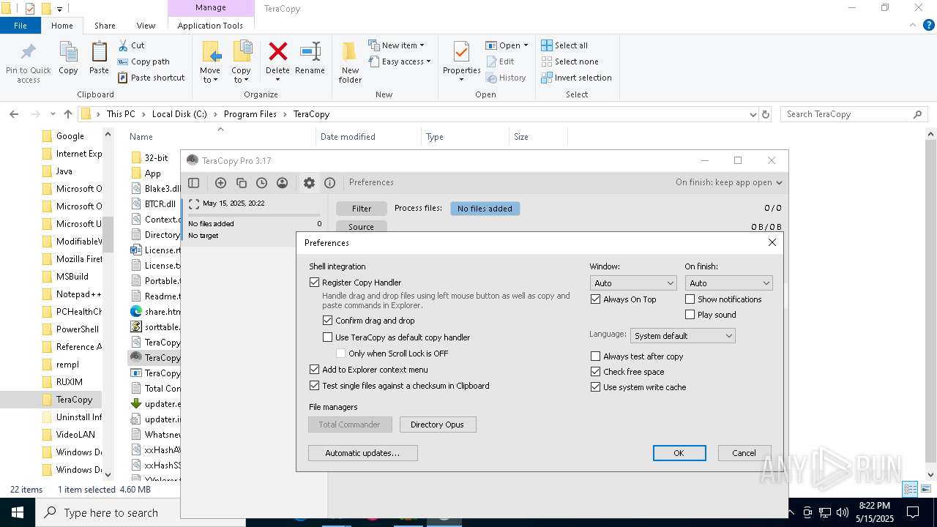Click the Up one level arrow

(68, 114)
